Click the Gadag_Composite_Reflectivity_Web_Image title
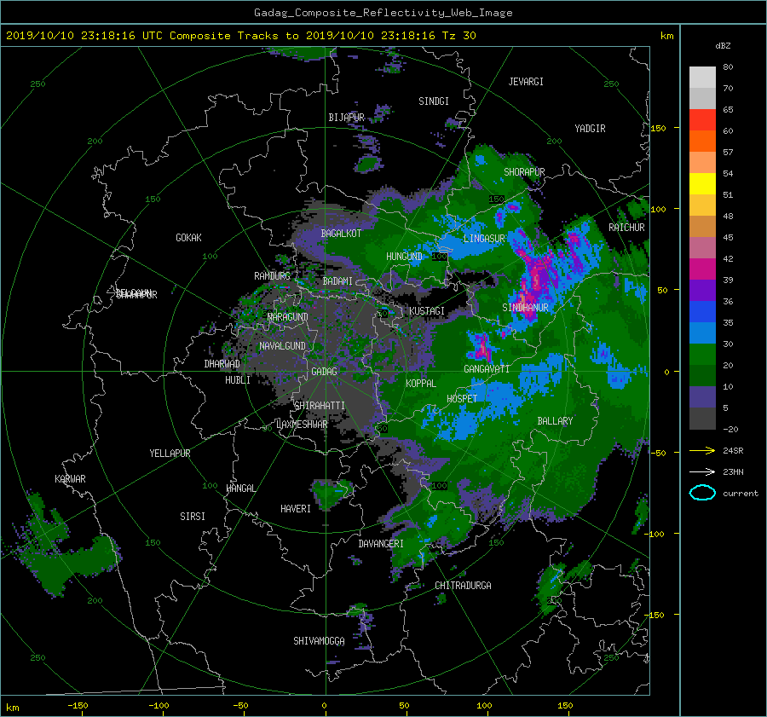Viewport: 767px width, 717px height. pyautogui.click(x=383, y=13)
